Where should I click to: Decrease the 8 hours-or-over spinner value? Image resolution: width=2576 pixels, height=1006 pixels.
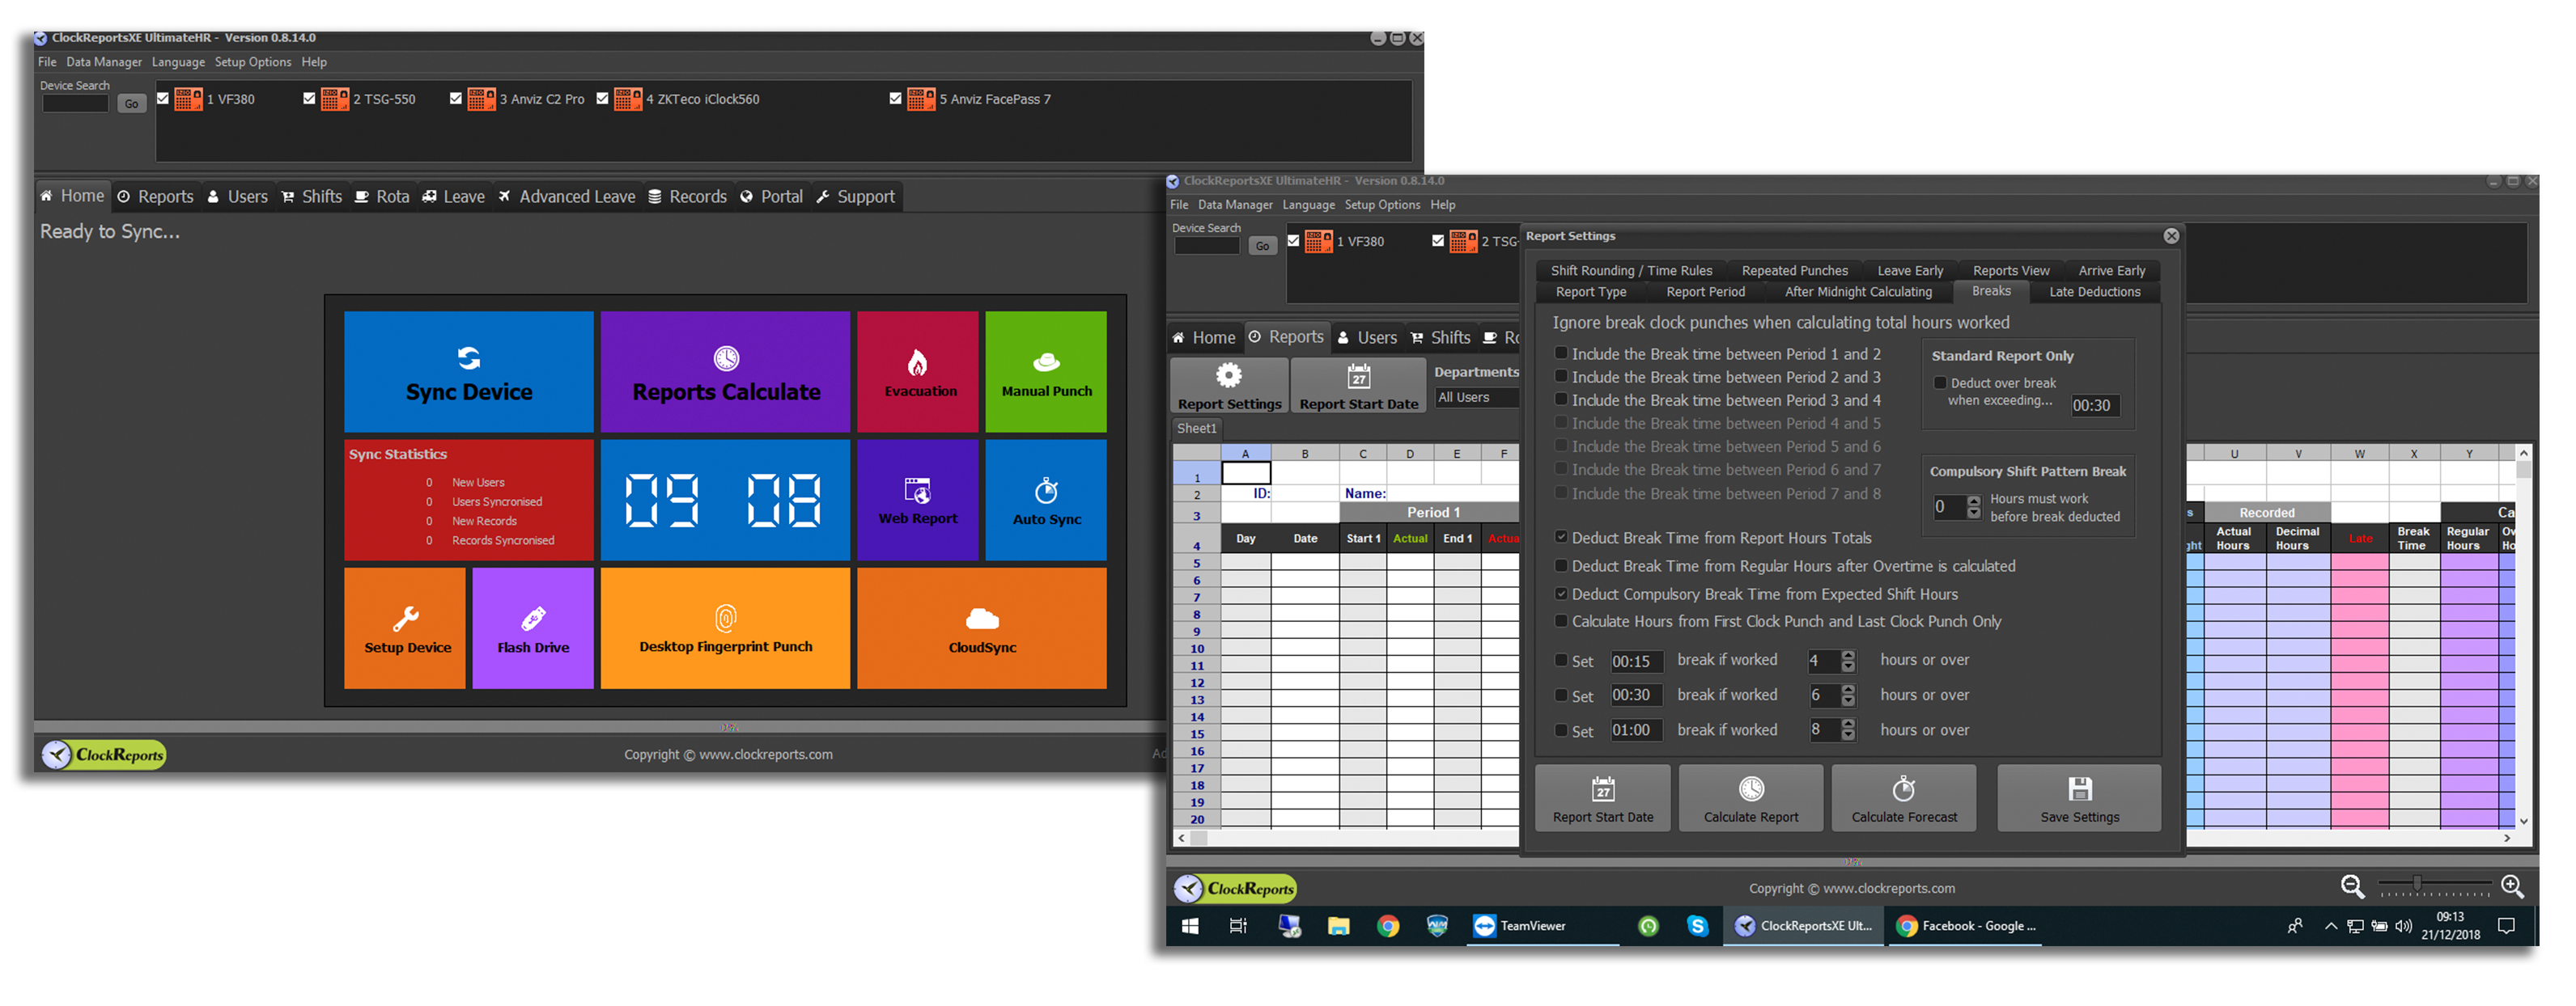pos(1848,736)
